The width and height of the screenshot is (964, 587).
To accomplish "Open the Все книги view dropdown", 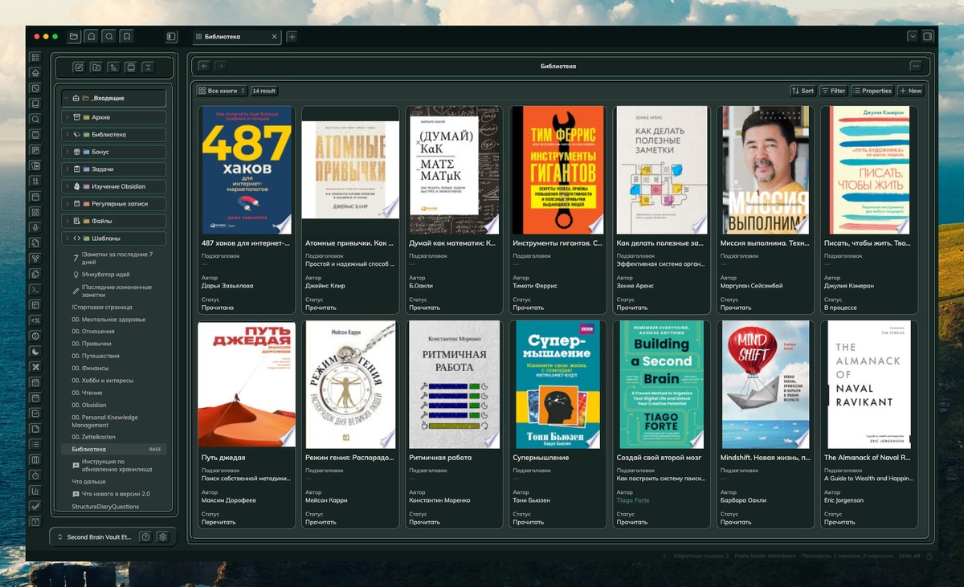I will tap(222, 91).
